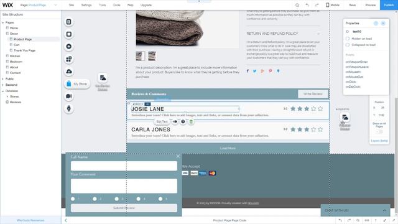Click the Fancy share icon after Pinterest
The width and height of the screenshot is (398, 224).
[278, 71]
